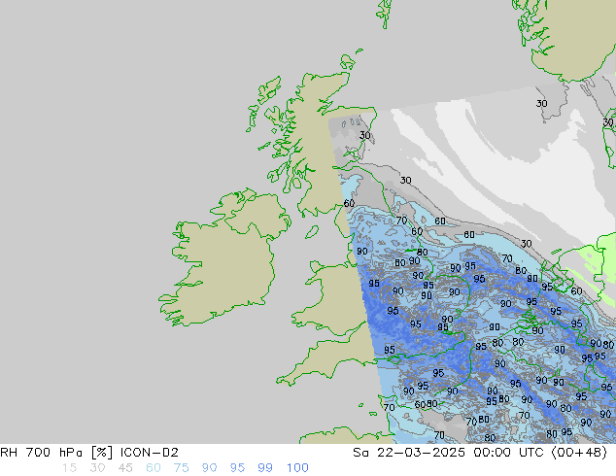This screenshot has height=476, width=616.
Task: Click the 'ICON-D2' model label
Action: coord(150,453)
